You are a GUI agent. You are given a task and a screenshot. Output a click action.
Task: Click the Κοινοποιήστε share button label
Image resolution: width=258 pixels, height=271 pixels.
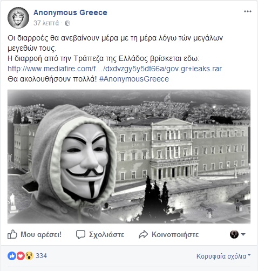point(175,234)
